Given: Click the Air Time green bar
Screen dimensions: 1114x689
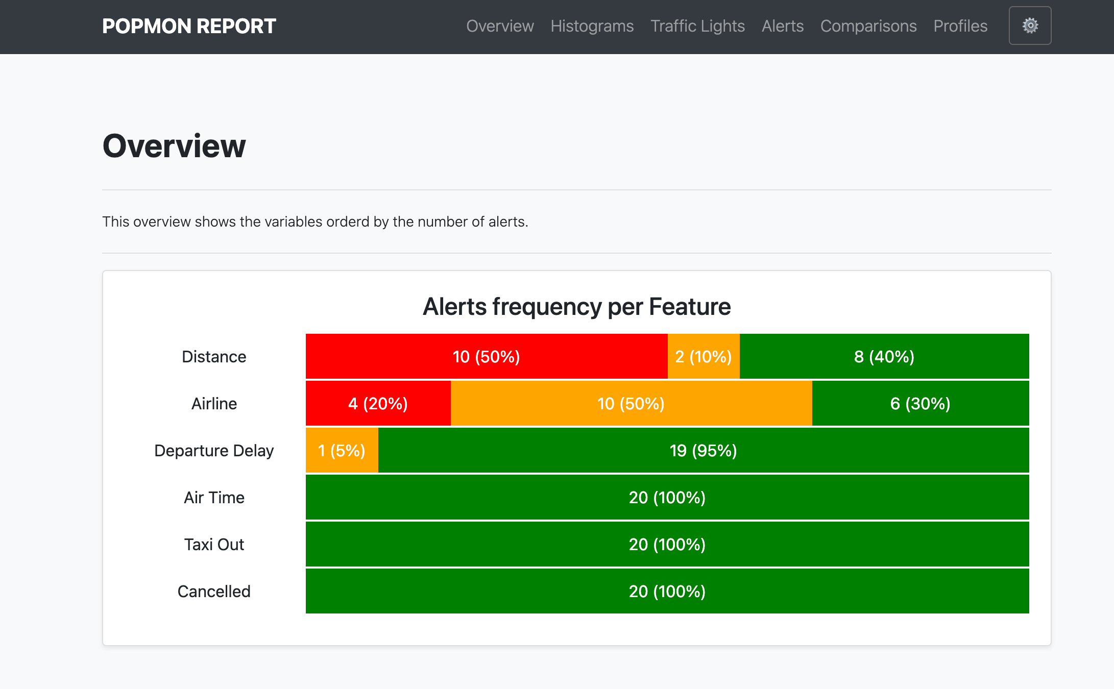Looking at the screenshot, I should coord(667,497).
